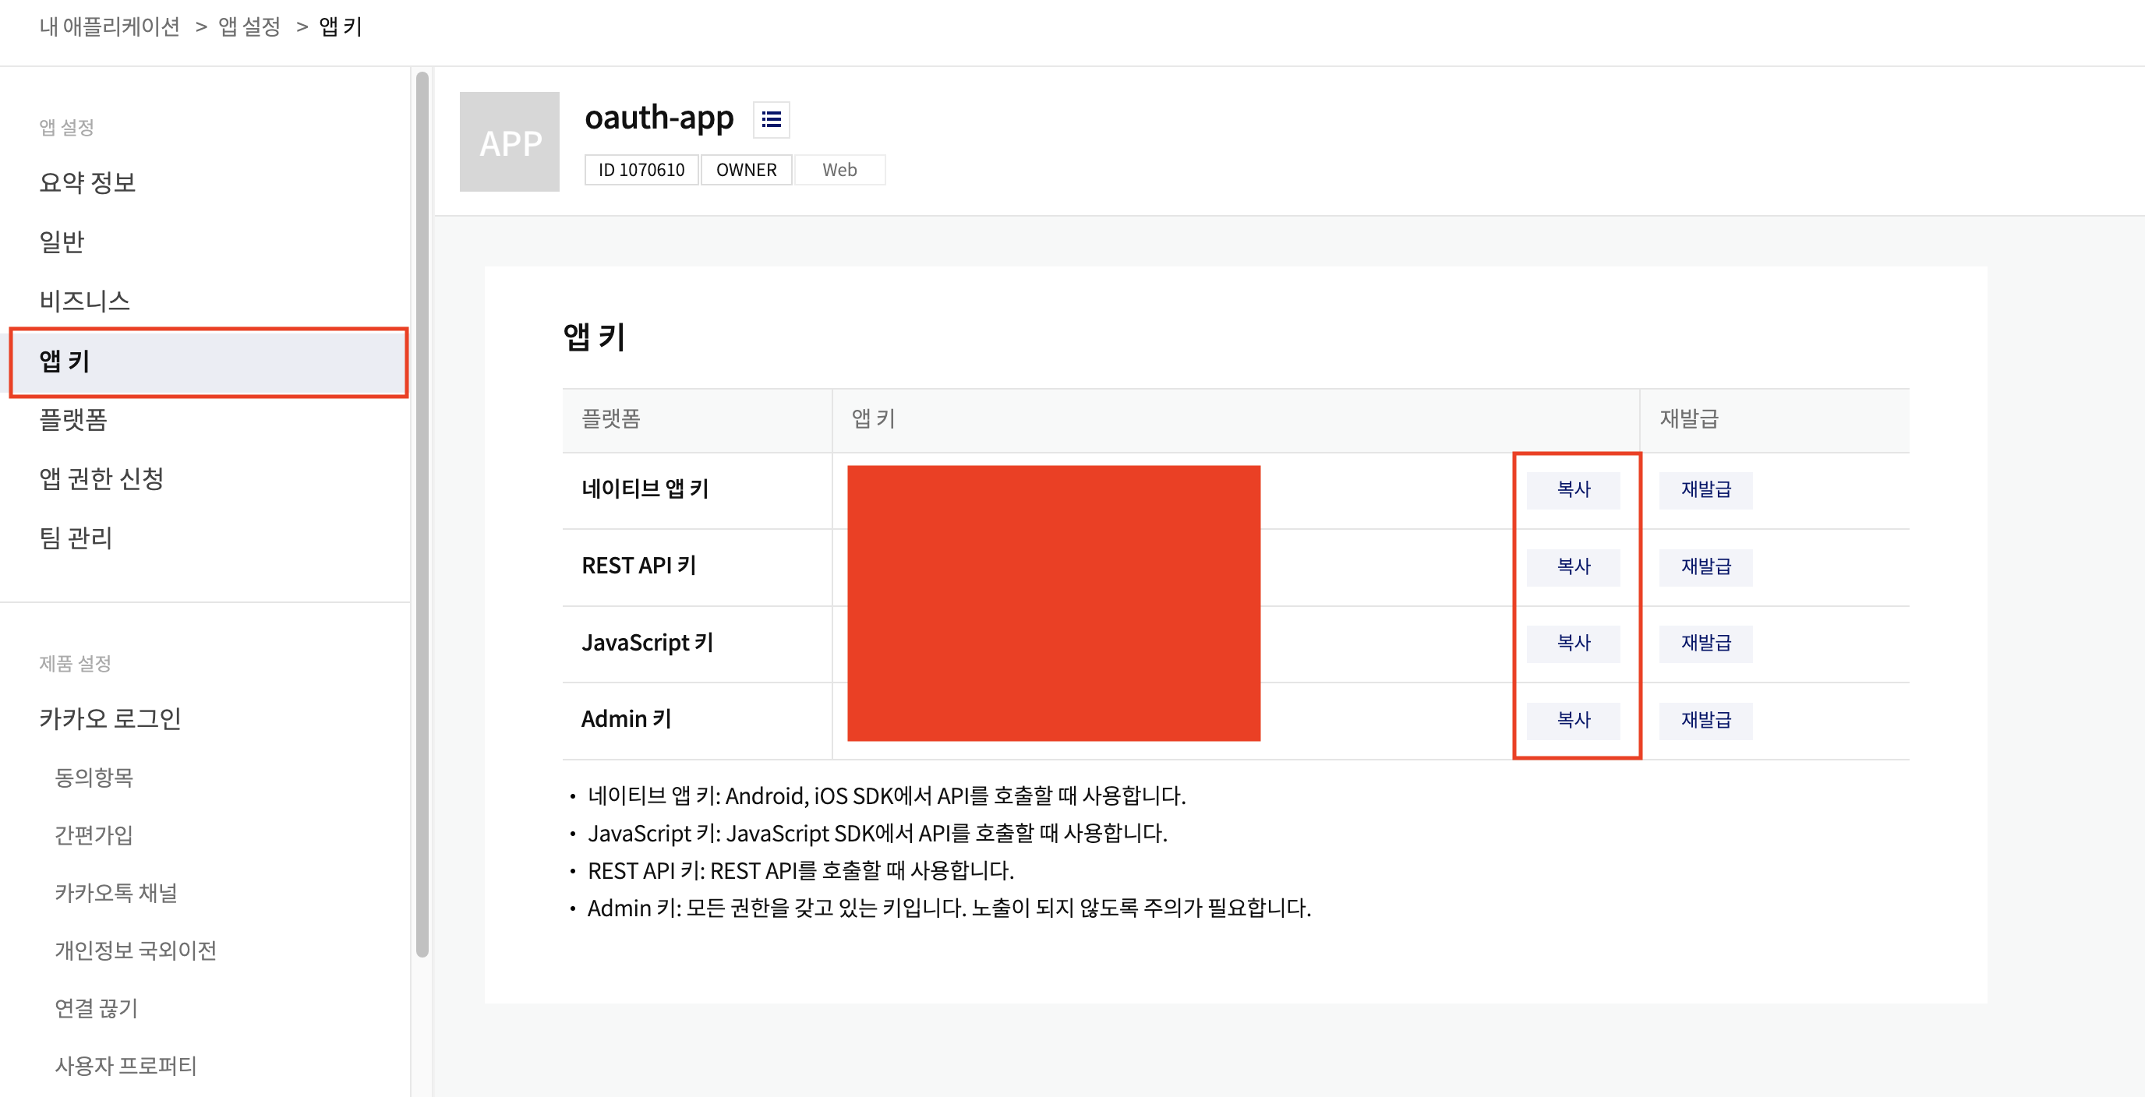Copy the REST API 키 with 복사 button
Image resolution: width=2145 pixels, height=1097 pixels.
(x=1573, y=566)
